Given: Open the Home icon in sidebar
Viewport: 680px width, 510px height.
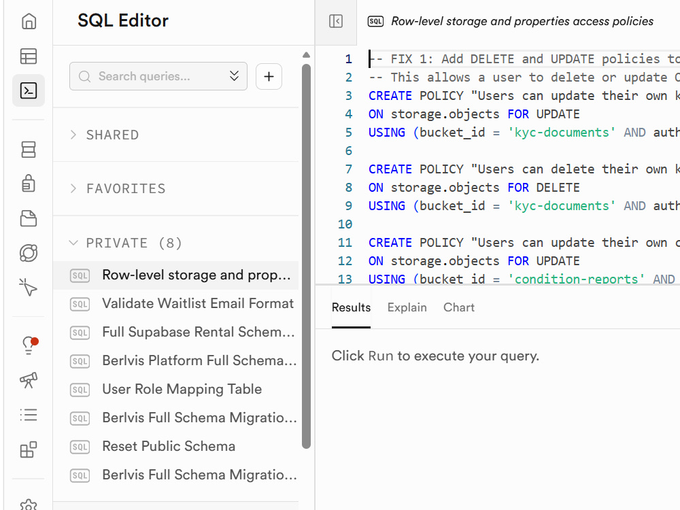Looking at the screenshot, I should (29, 21).
